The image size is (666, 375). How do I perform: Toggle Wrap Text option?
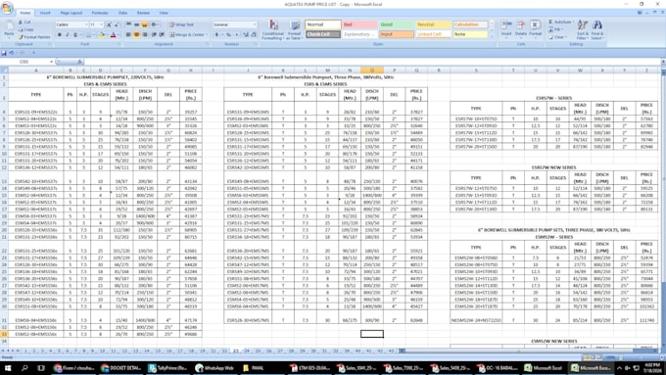point(181,24)
